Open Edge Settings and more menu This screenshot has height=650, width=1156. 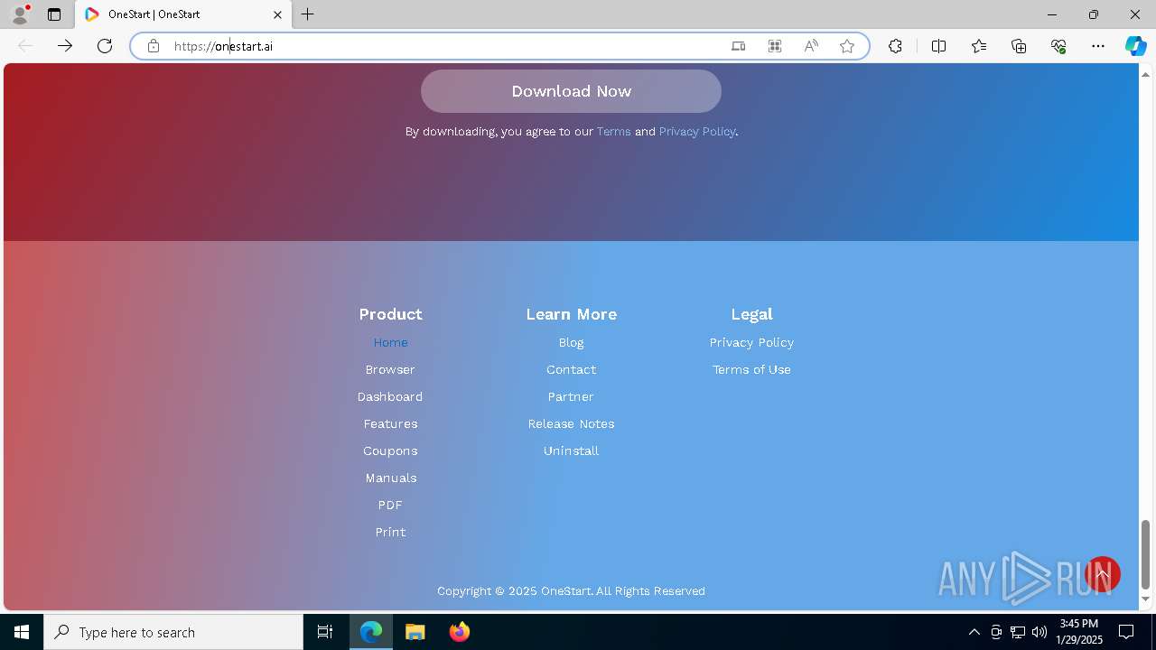pos(1098,46)
